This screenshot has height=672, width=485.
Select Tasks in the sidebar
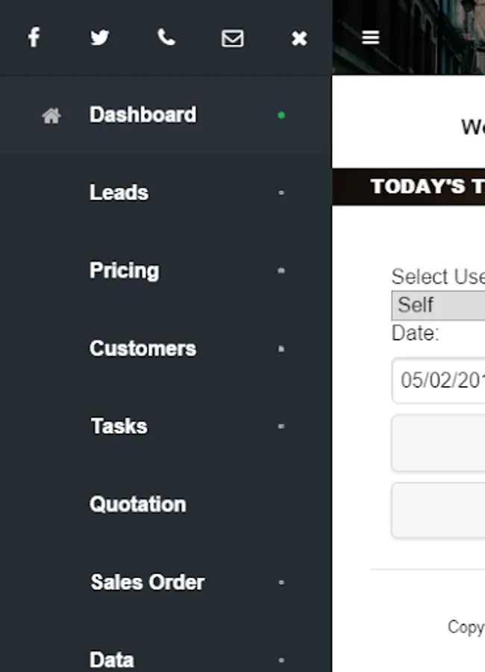point(119,426)
